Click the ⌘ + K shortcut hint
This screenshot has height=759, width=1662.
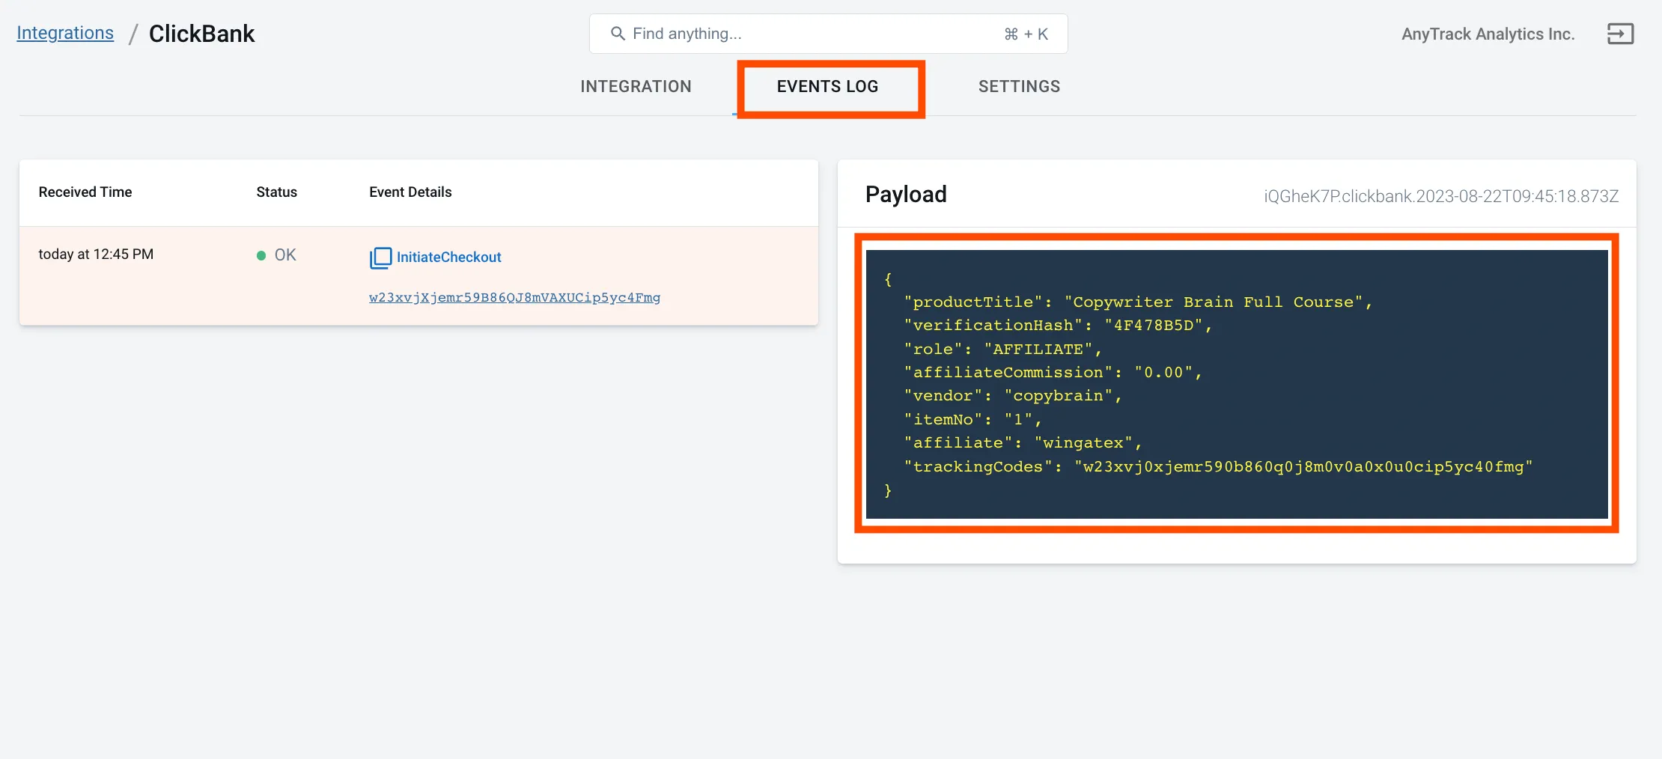pos(1026,34)
